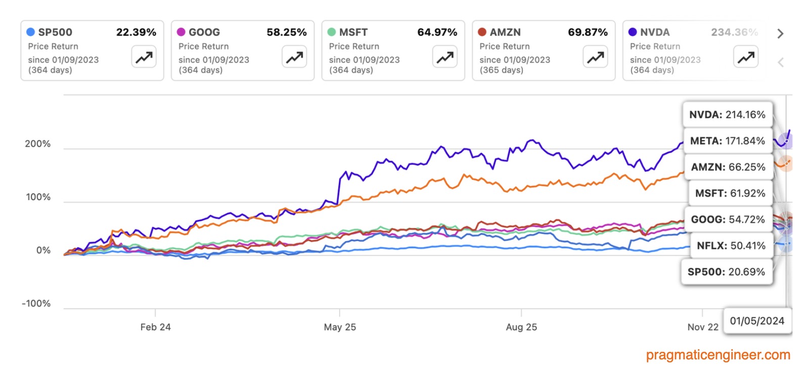Click the sparkline icon on the SP500 card
This screenshot has height=372, width=805.
pyautogui.click(x=144, y=57)
